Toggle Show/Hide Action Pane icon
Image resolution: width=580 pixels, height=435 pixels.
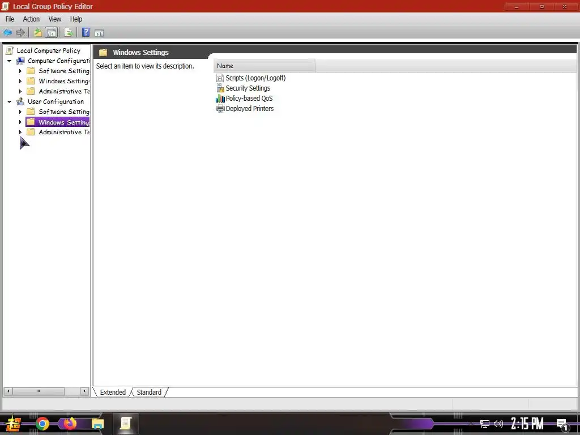click(x=99, y=33)
